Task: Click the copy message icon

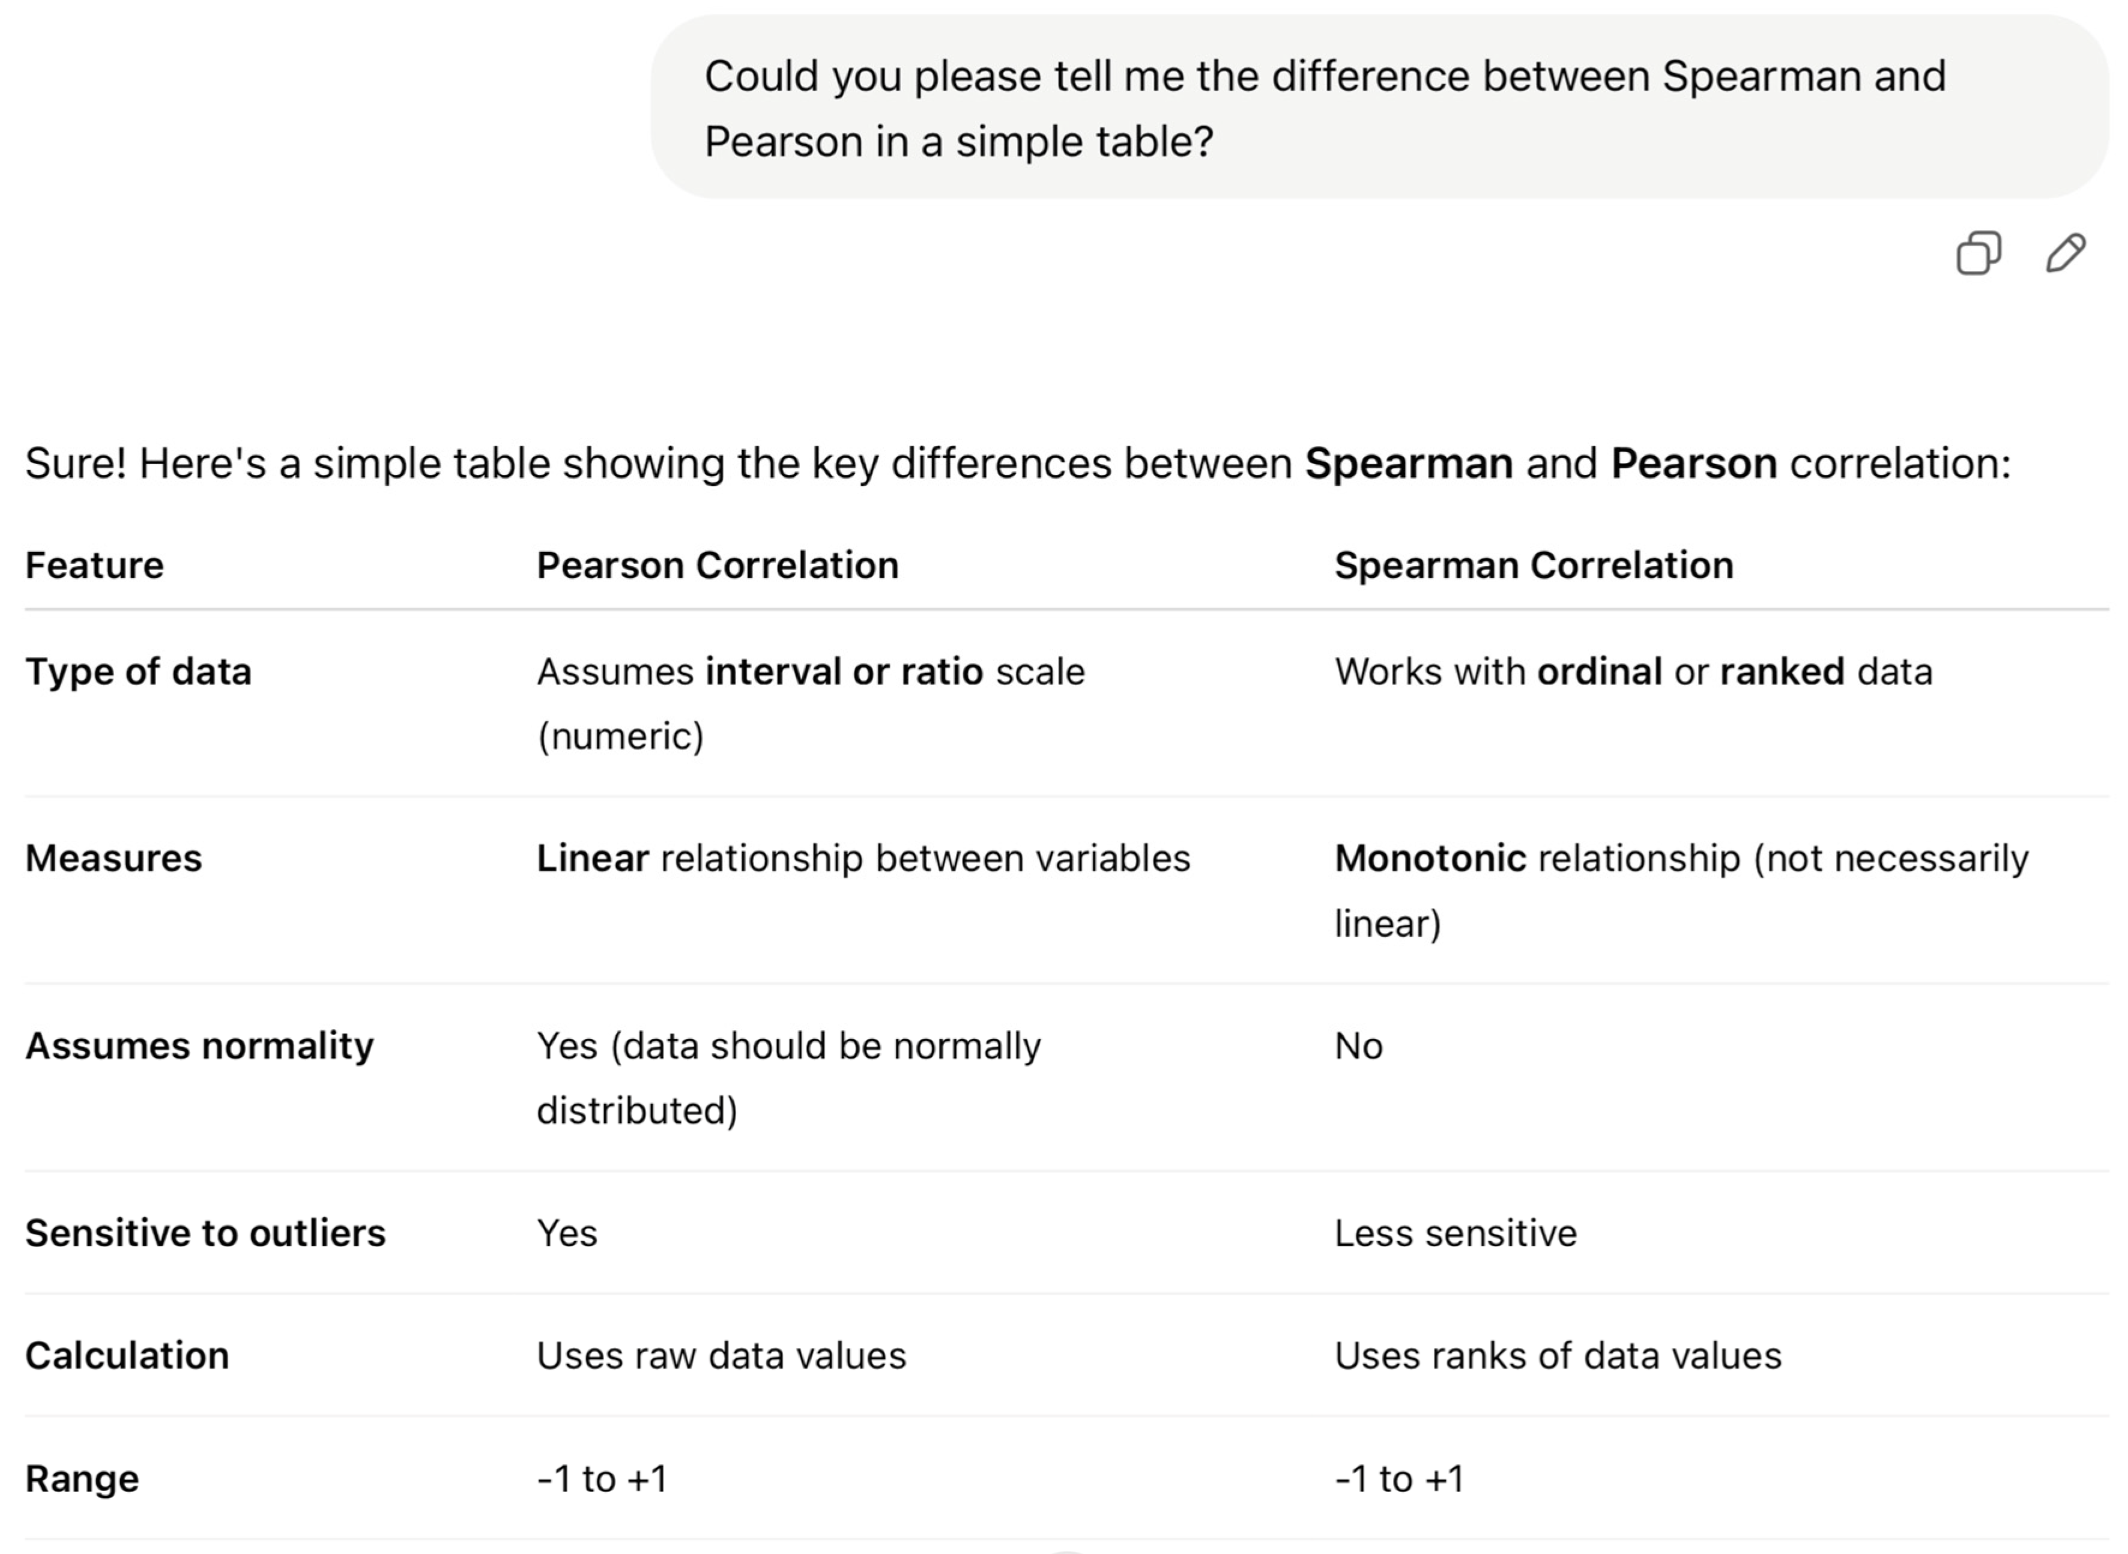Action: pyautogui.click(x=1978, y=253)
